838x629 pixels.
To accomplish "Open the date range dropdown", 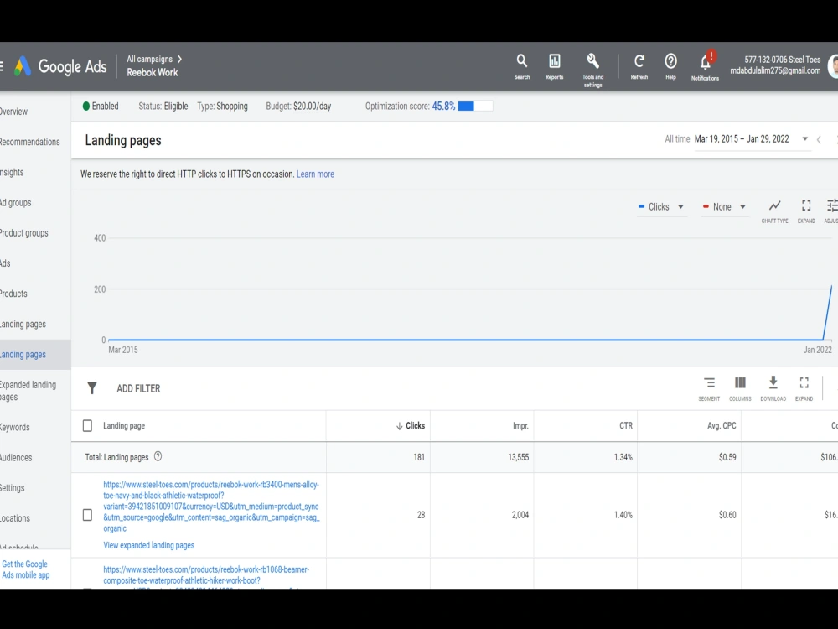I will pos(751,139).
